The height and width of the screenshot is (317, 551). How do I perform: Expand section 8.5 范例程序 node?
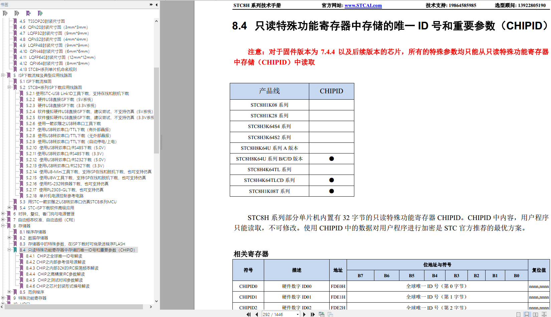[x=10, y=292]
